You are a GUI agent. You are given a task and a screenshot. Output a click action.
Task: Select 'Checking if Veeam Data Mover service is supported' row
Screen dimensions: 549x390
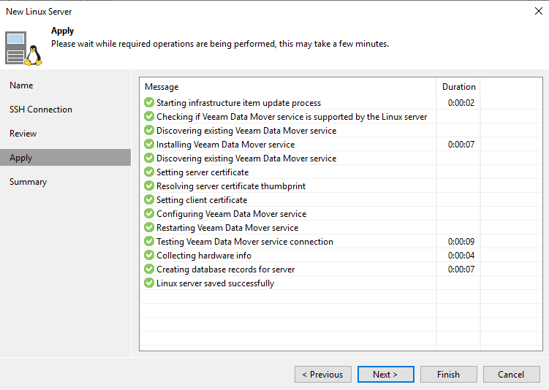click(341, 116)
